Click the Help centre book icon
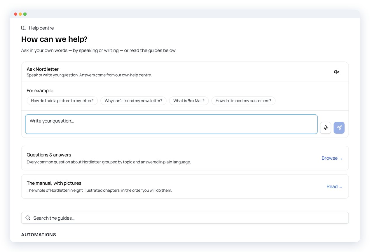 [24, 28]
